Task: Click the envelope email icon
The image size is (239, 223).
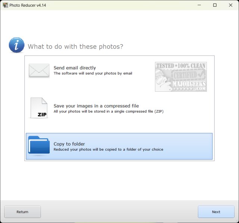Action: point(39,70)
